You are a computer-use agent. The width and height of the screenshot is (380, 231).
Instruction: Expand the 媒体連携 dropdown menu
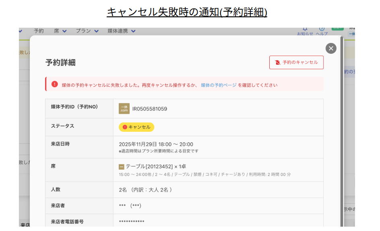coord(121,31)
